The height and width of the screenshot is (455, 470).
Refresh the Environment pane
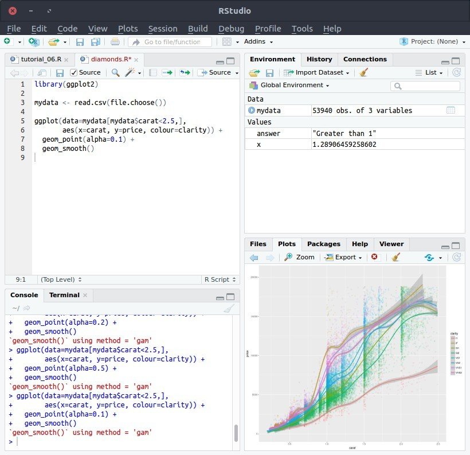click(456, 72)
